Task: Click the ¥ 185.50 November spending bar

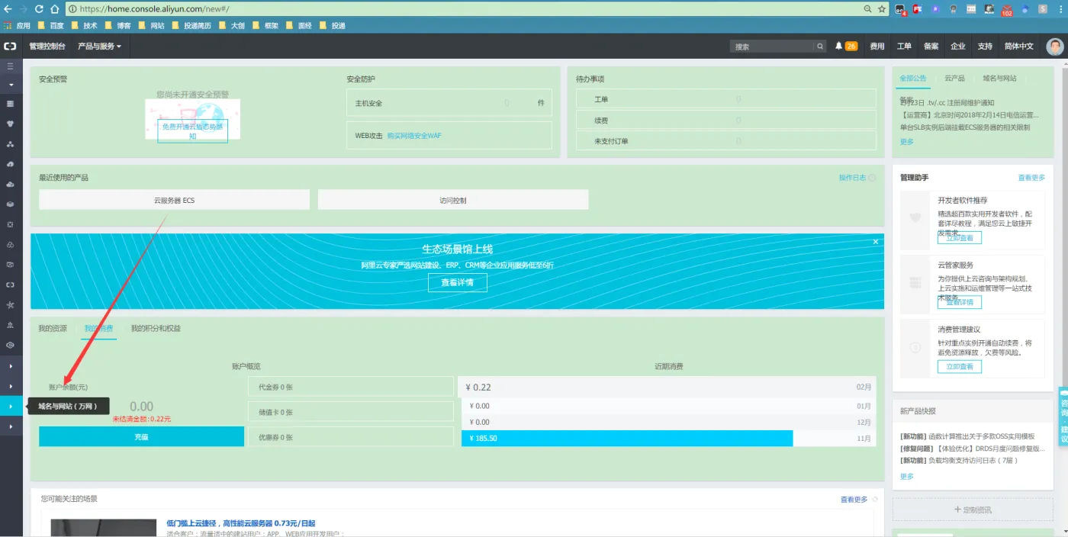Action: coord(627,439)
